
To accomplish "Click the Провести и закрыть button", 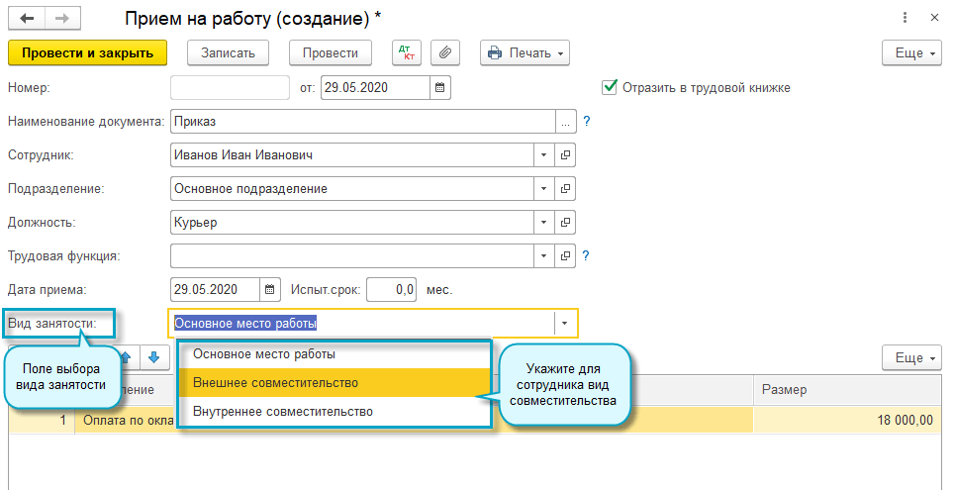I will click(87, 52).
